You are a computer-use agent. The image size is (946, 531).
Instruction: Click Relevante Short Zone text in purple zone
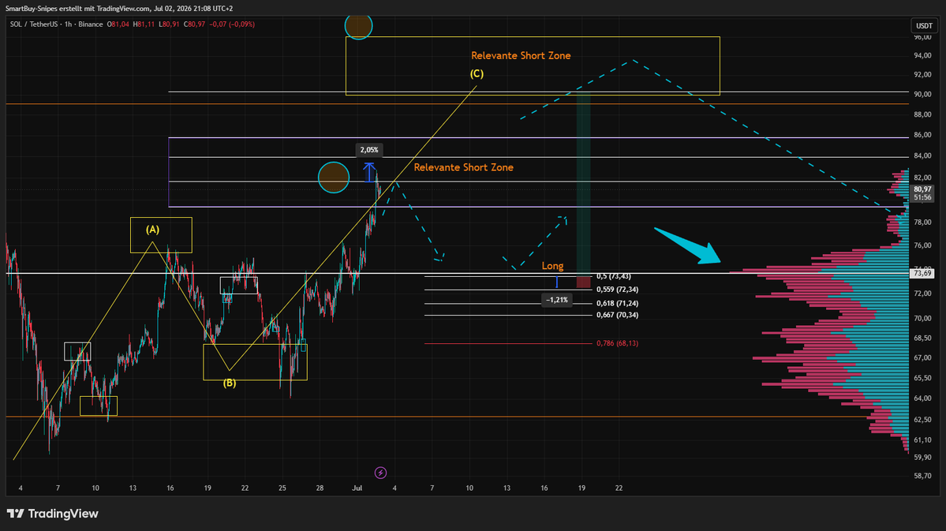(x=463, y=167)
